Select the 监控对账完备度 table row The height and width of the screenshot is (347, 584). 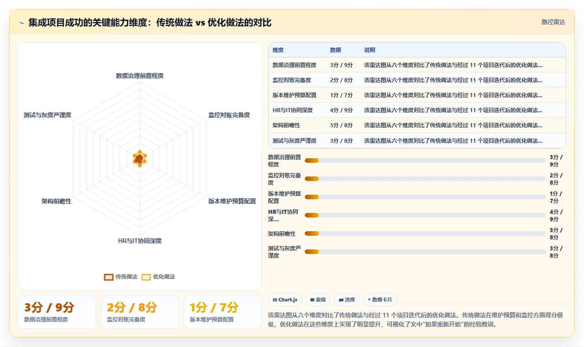417,80
